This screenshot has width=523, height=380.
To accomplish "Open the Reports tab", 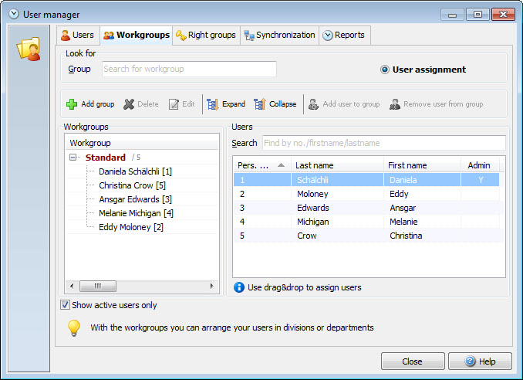I will [x=345, y=35].
